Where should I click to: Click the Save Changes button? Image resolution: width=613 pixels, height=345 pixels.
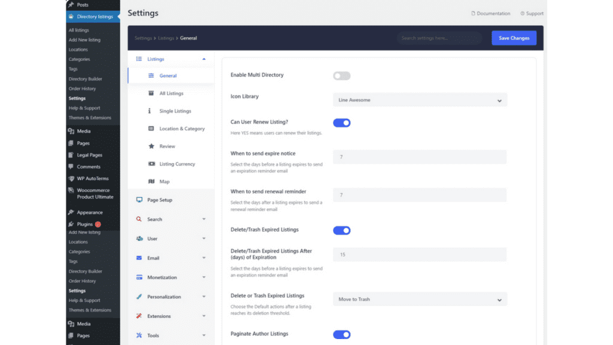coord(514,37)
